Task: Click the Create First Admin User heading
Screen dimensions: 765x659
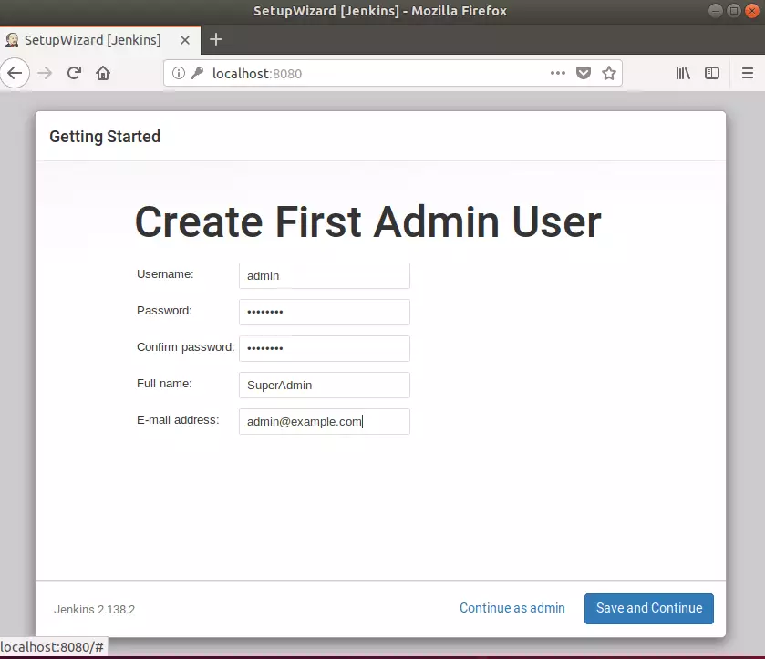Action: click(367, 221)
